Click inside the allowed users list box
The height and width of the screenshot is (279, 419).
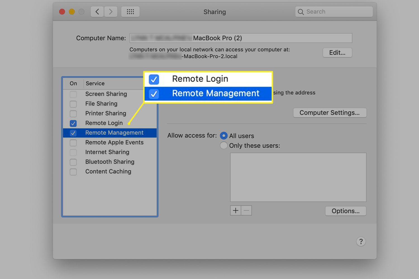pos(298,177)
